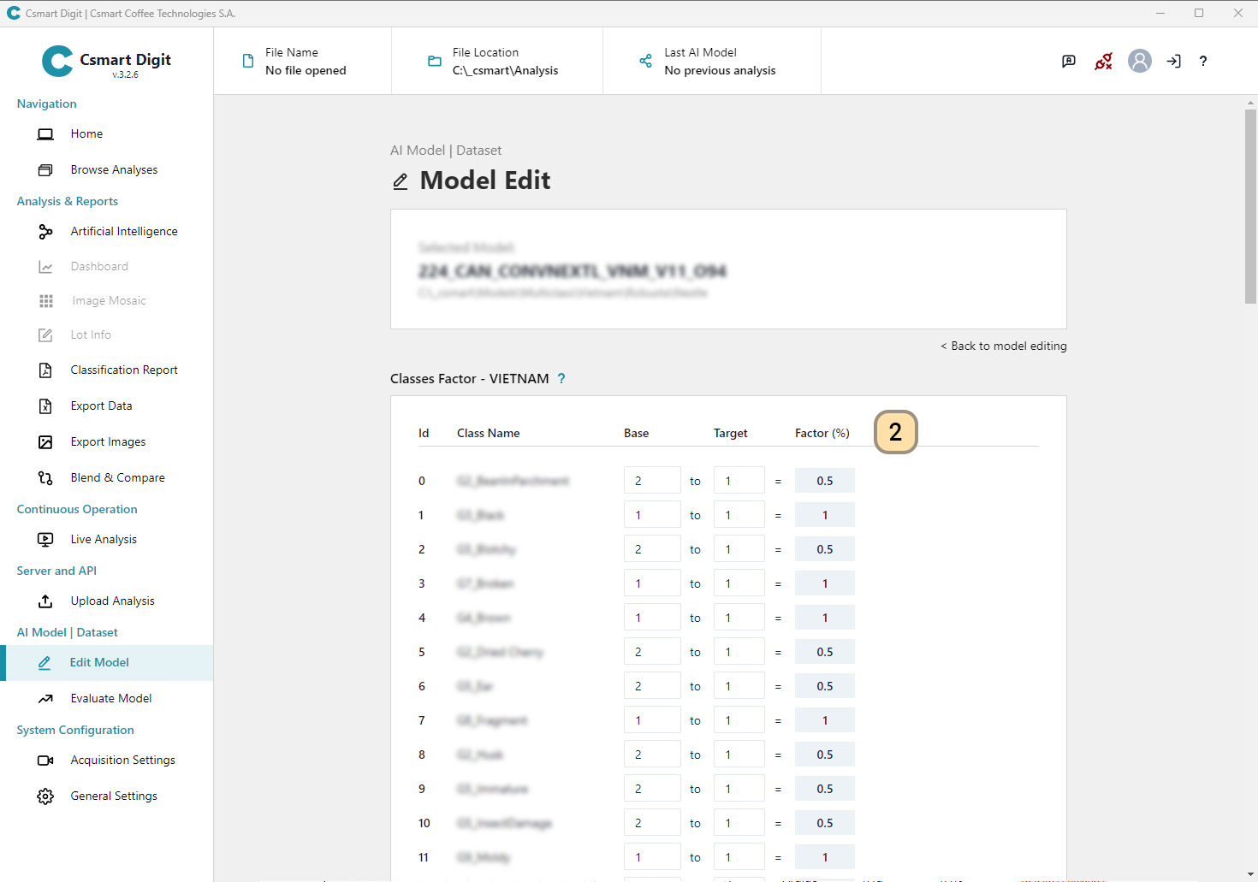Open the Home page

pyautogui.click(x=86, y=134)
